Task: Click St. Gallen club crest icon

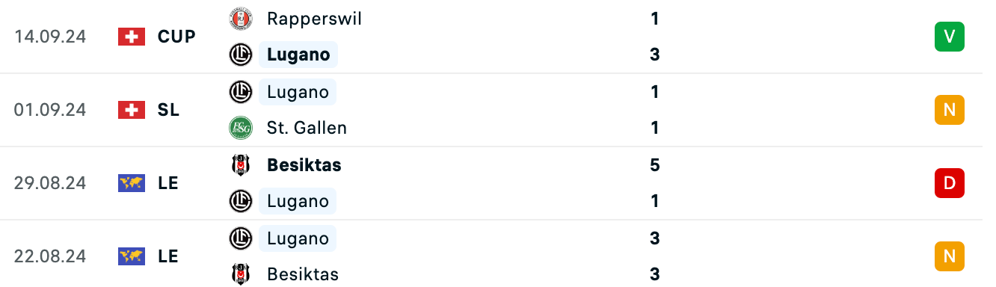Action: pos(241,128)
